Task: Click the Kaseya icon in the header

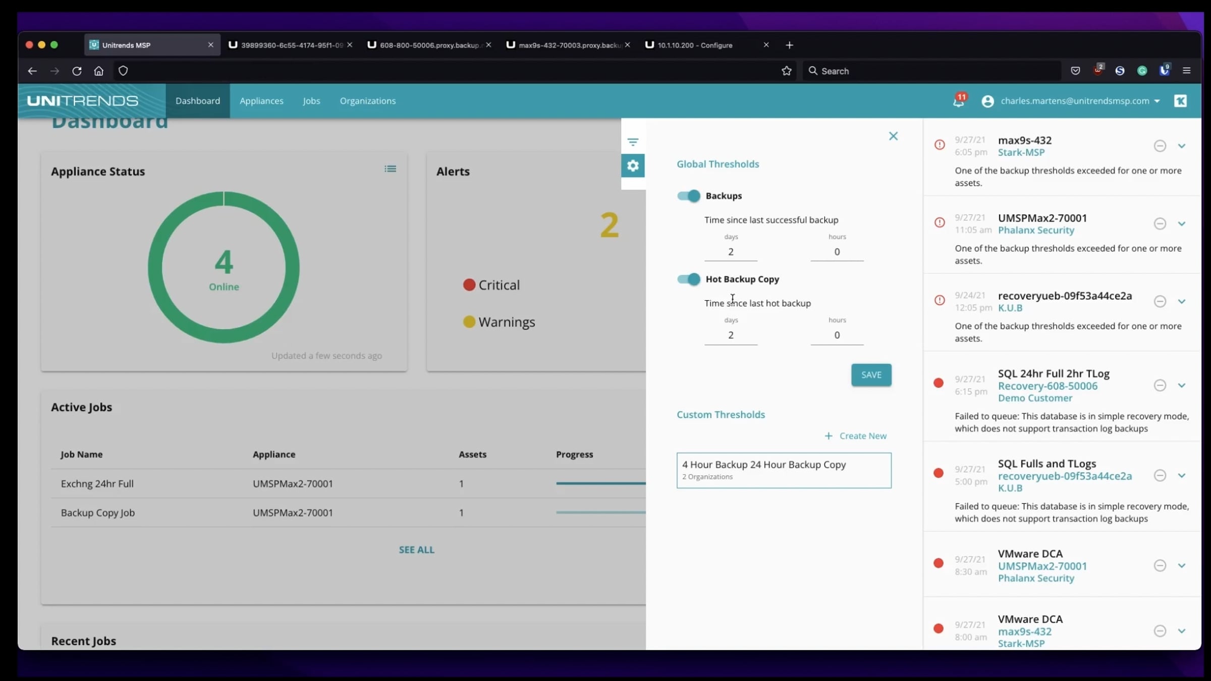Action: click(x=1180, y=101)
